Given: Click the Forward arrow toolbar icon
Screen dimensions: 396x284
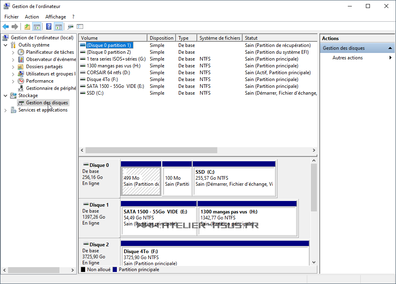Looking at the screenshot, I should [x=15, y=26].
